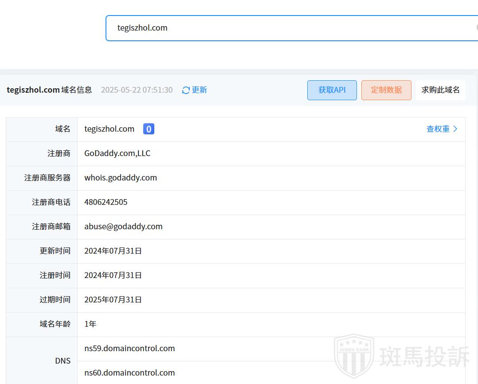This screenshot has width=478, height=384.
Task: Click the chevron arrow next to 查权重
Action: [455, 129]
